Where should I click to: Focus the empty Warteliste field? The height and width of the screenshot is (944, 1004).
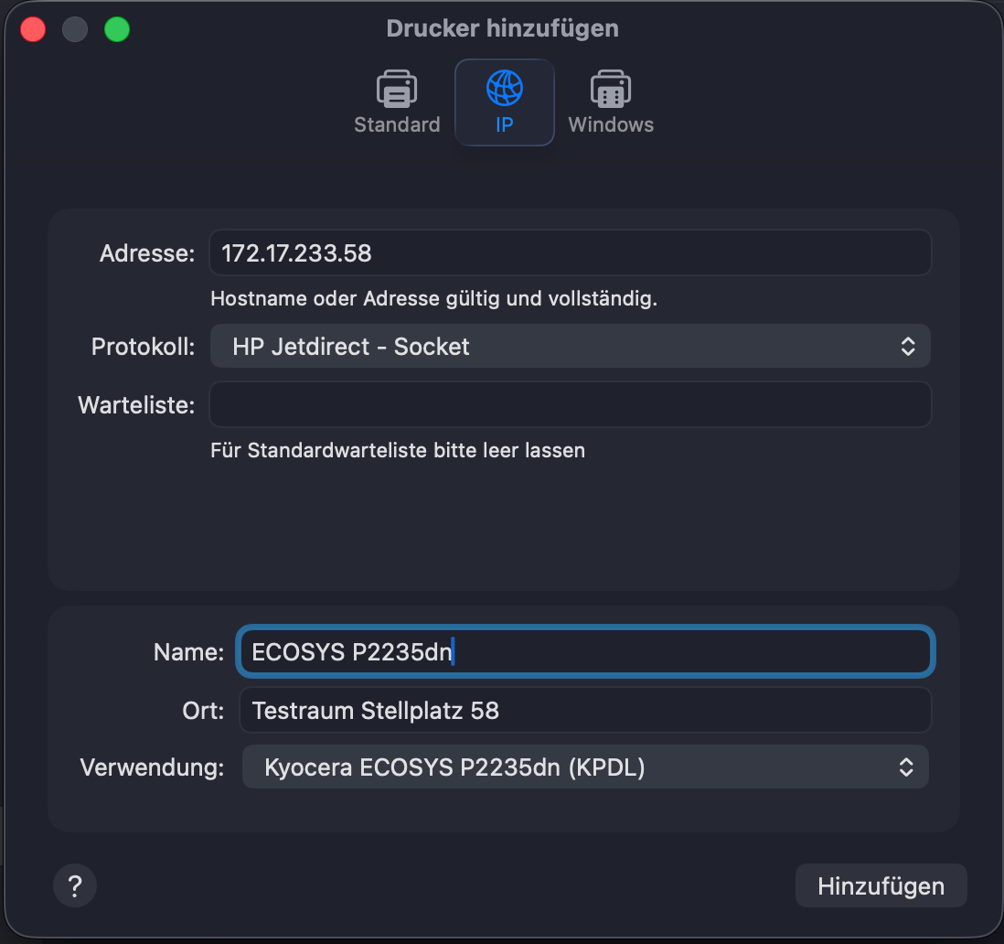click(x=570, y=404)
